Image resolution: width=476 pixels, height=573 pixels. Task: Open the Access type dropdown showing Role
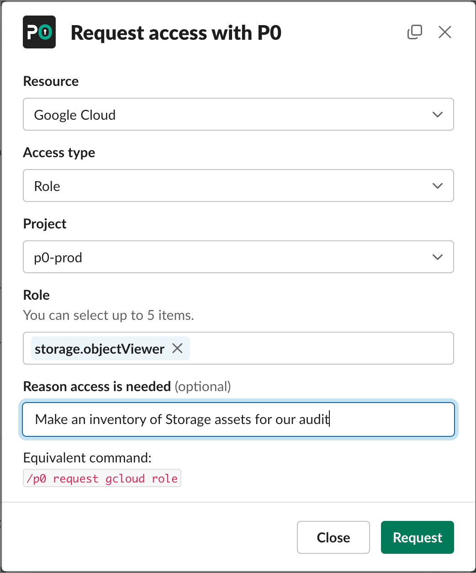[238, 186]
